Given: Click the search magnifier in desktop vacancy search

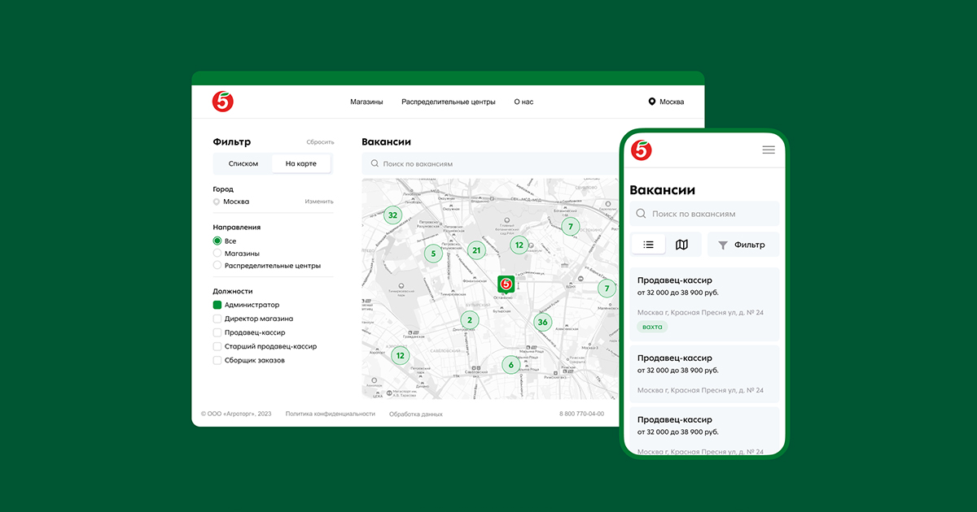Looking at the screenshot, I should (375, 163).
